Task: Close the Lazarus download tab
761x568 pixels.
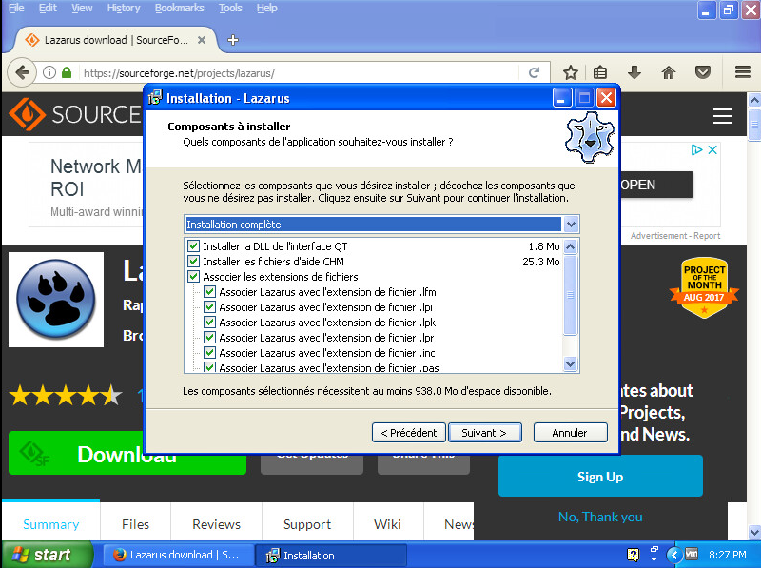Action: coord(202,40)
